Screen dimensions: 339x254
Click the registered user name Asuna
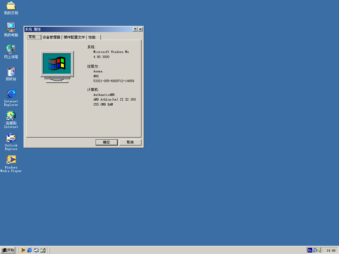click(98, 71)
